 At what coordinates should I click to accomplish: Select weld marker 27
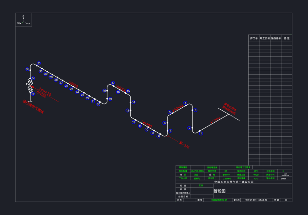[61, 83]
